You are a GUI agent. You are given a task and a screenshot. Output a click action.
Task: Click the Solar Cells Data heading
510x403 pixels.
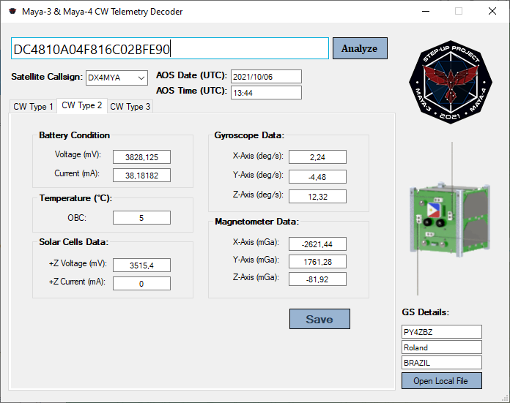pos(74,242)
